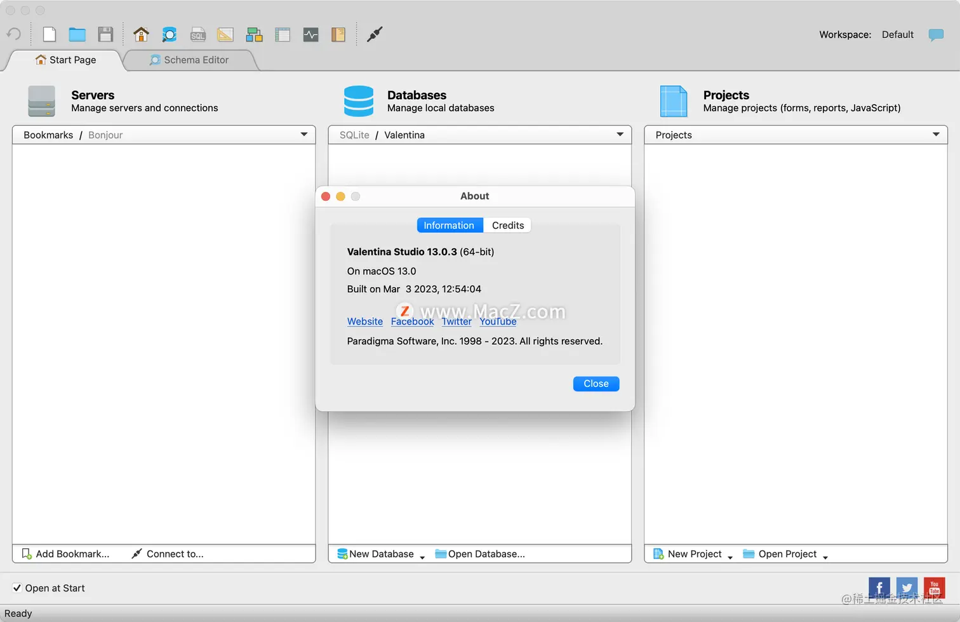Click the Projects description about forms and reports
The height and width of the screenshot is (622, 960).
(x=802, y=108)
